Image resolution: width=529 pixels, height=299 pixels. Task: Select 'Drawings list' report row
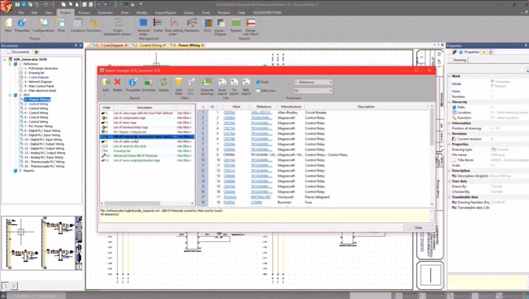pos(148,151)
